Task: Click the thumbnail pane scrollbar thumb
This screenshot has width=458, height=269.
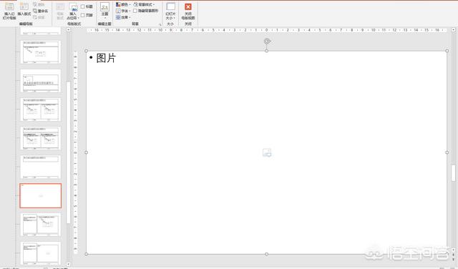Action: (69, 152)
